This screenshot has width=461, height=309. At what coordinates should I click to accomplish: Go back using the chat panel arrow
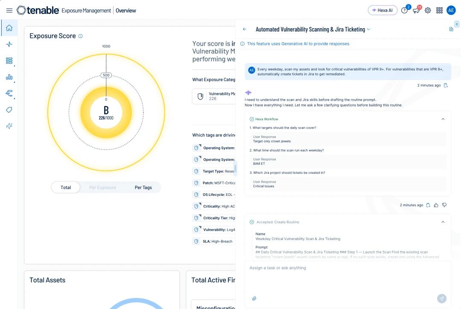245,29
